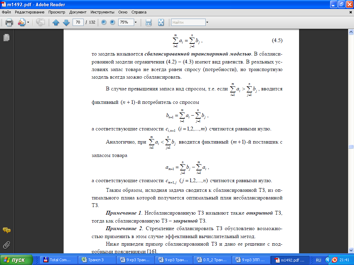Image resolution: width=354 pixels, height=265 pixels.
Task: Click the vertical scrollbar thumb
Action: point(351,147)
